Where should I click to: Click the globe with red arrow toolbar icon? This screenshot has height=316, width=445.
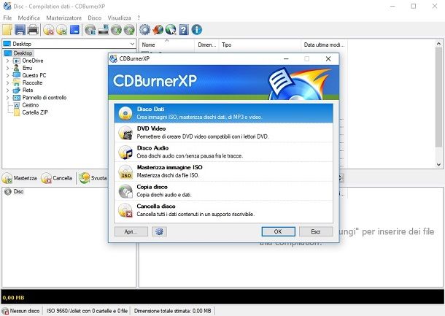[158, 29]
